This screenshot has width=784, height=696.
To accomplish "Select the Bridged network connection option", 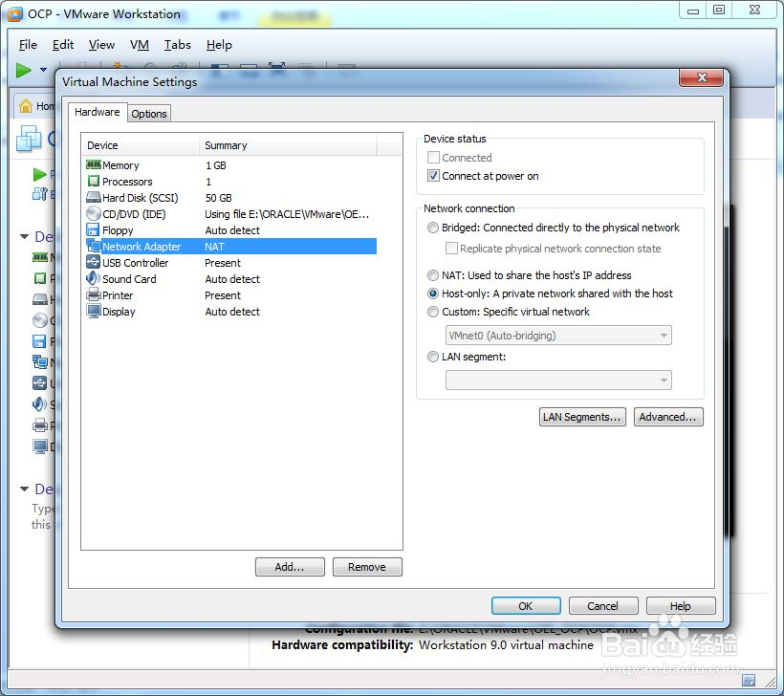I will (x=433, y=228).
